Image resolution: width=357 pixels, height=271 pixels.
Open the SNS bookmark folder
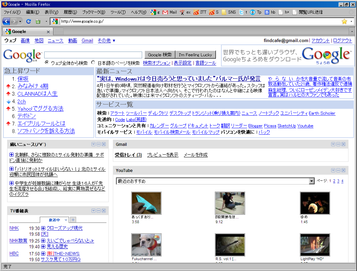tap(229, 12)
